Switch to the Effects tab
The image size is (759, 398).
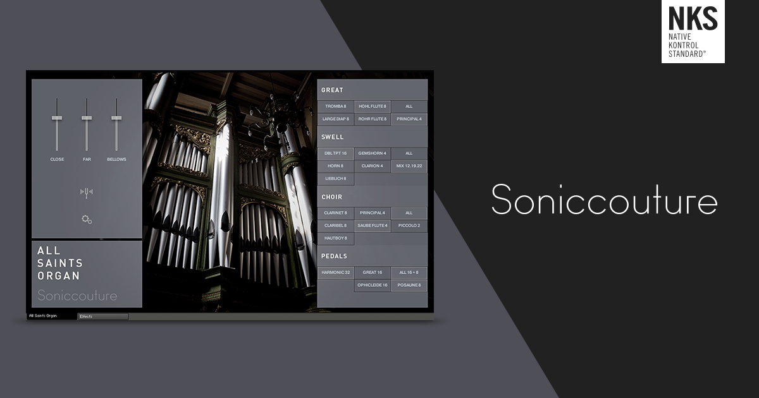tap(86, 315)
